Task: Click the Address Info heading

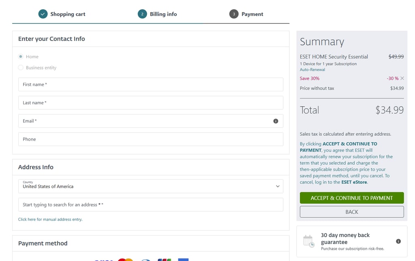Action: 36,167
